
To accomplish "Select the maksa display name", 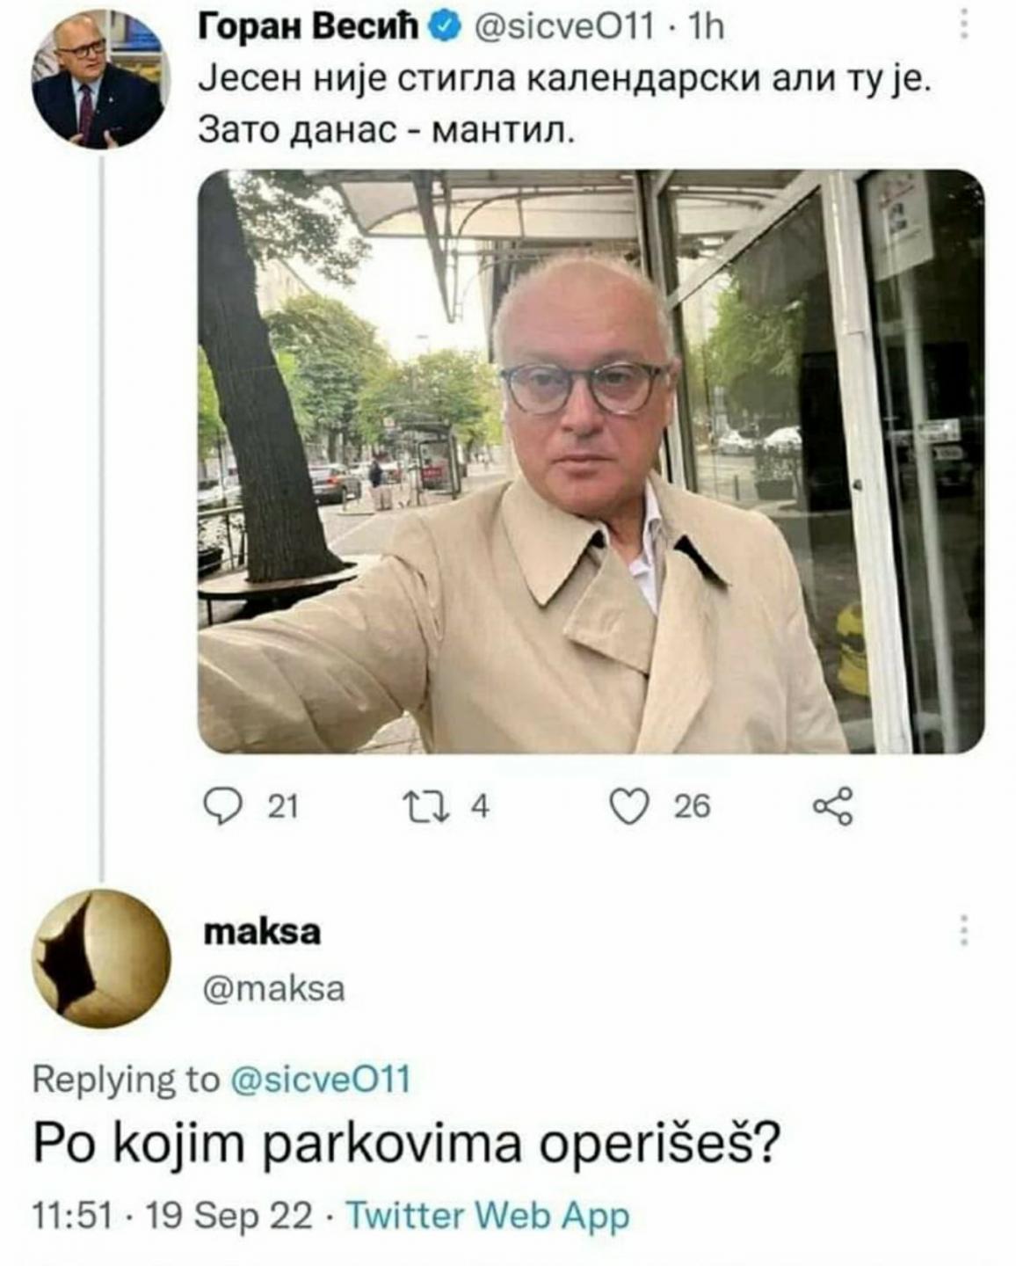I will pos(262,931).
